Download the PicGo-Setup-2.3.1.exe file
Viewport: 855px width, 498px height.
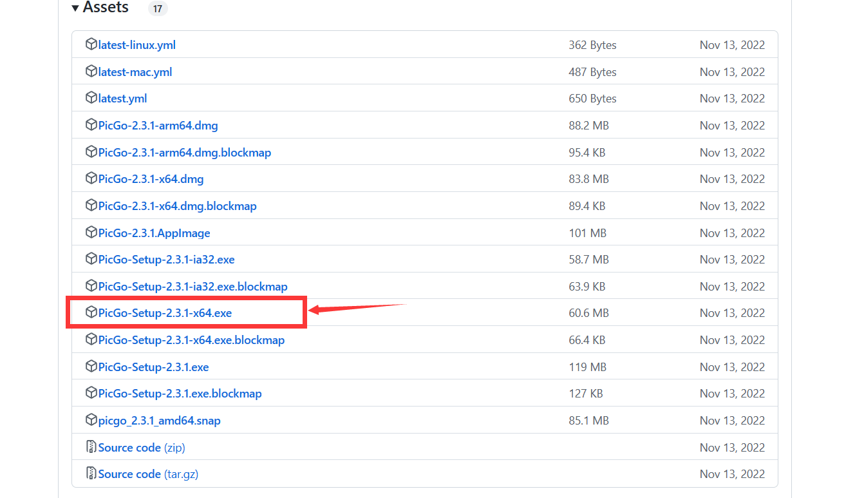click(153, 367)
